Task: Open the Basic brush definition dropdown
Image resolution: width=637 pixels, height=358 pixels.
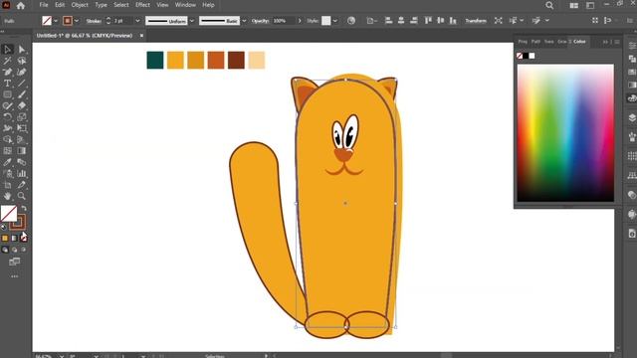Action: (x=244, y=21)
